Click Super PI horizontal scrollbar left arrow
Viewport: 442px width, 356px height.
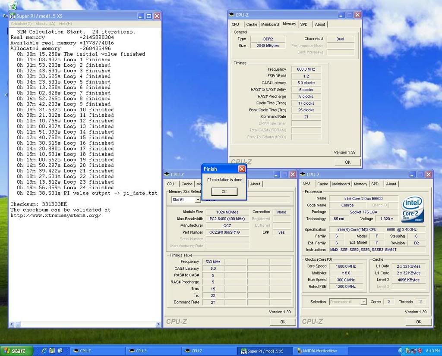click(12, 324)
